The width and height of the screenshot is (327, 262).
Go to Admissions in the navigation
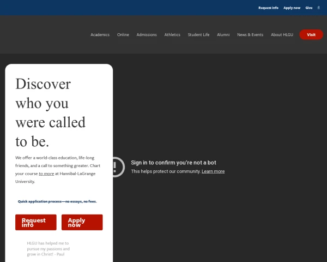click(147, 35)
